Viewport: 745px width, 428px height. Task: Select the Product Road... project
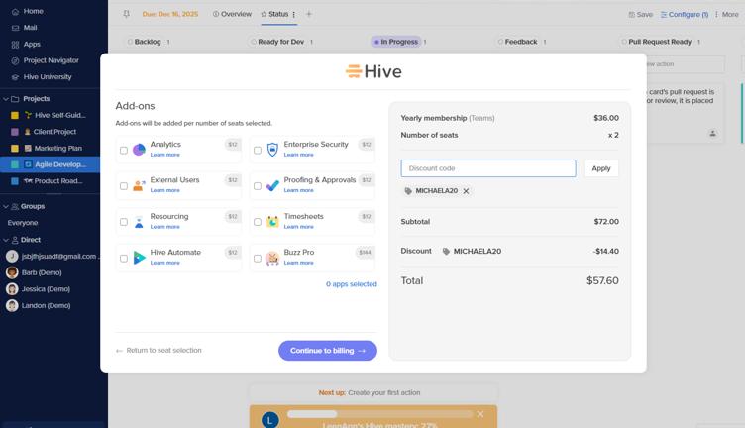coord(50,181)
